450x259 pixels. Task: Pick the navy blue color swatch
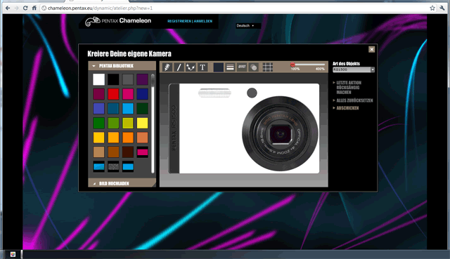pyautogui.click(x=142, y=94)
